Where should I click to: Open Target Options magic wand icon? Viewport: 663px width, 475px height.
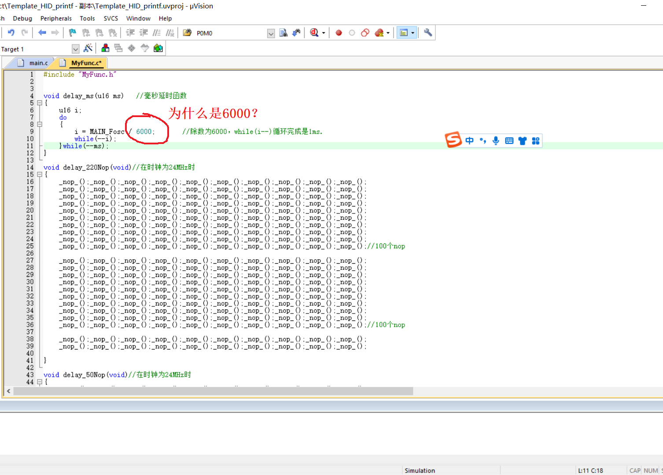tap(88, 48)
